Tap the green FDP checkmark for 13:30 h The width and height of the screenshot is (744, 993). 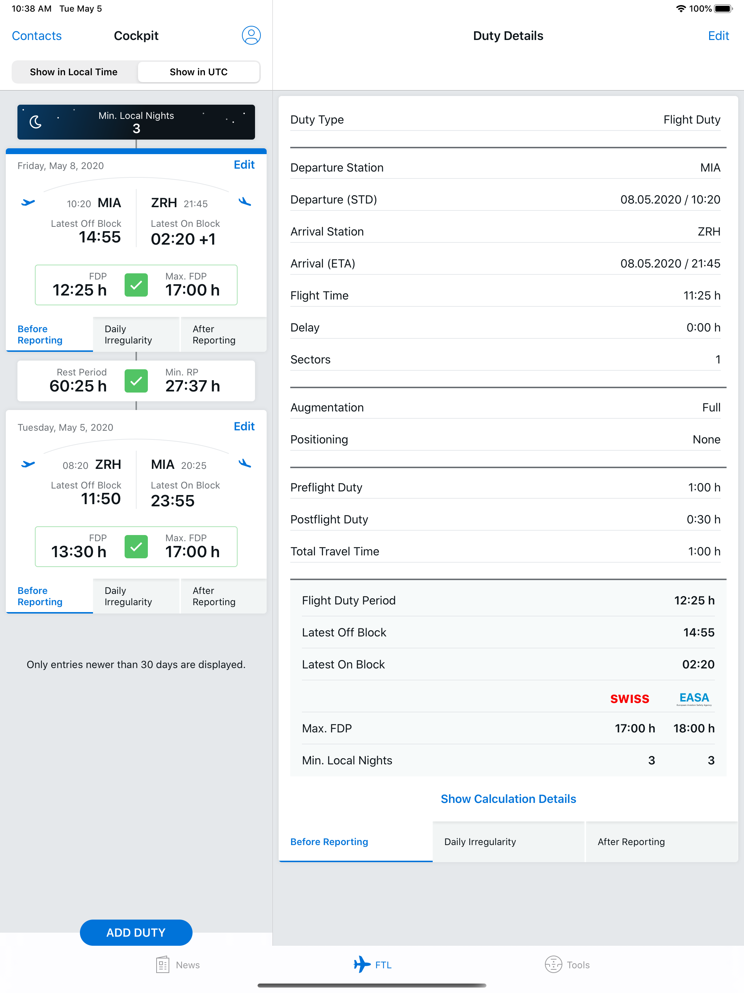coord(136,546)
